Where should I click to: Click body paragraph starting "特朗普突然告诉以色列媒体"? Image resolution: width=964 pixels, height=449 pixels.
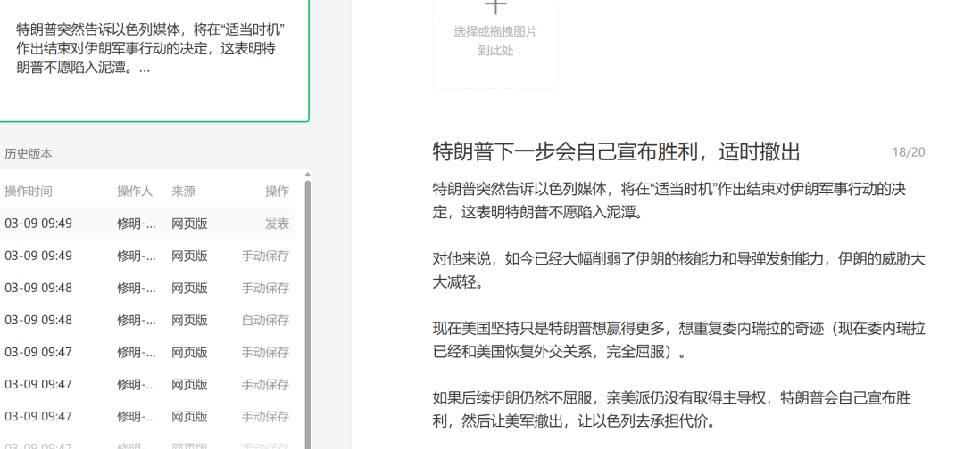tap(669, 200)
